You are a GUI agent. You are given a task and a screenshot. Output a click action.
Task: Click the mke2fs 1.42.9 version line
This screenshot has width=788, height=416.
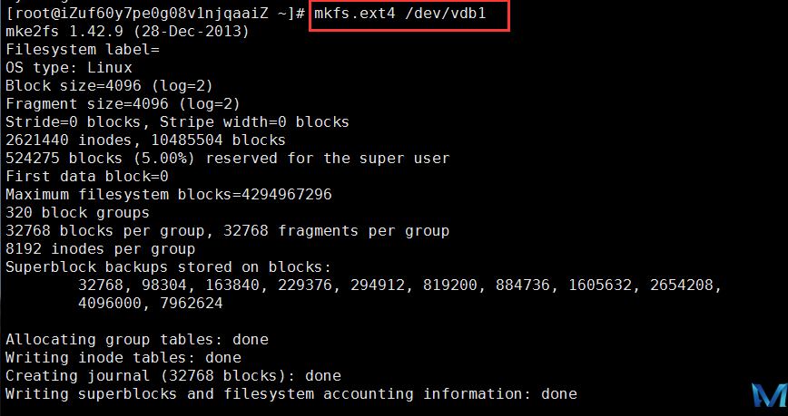127,32
